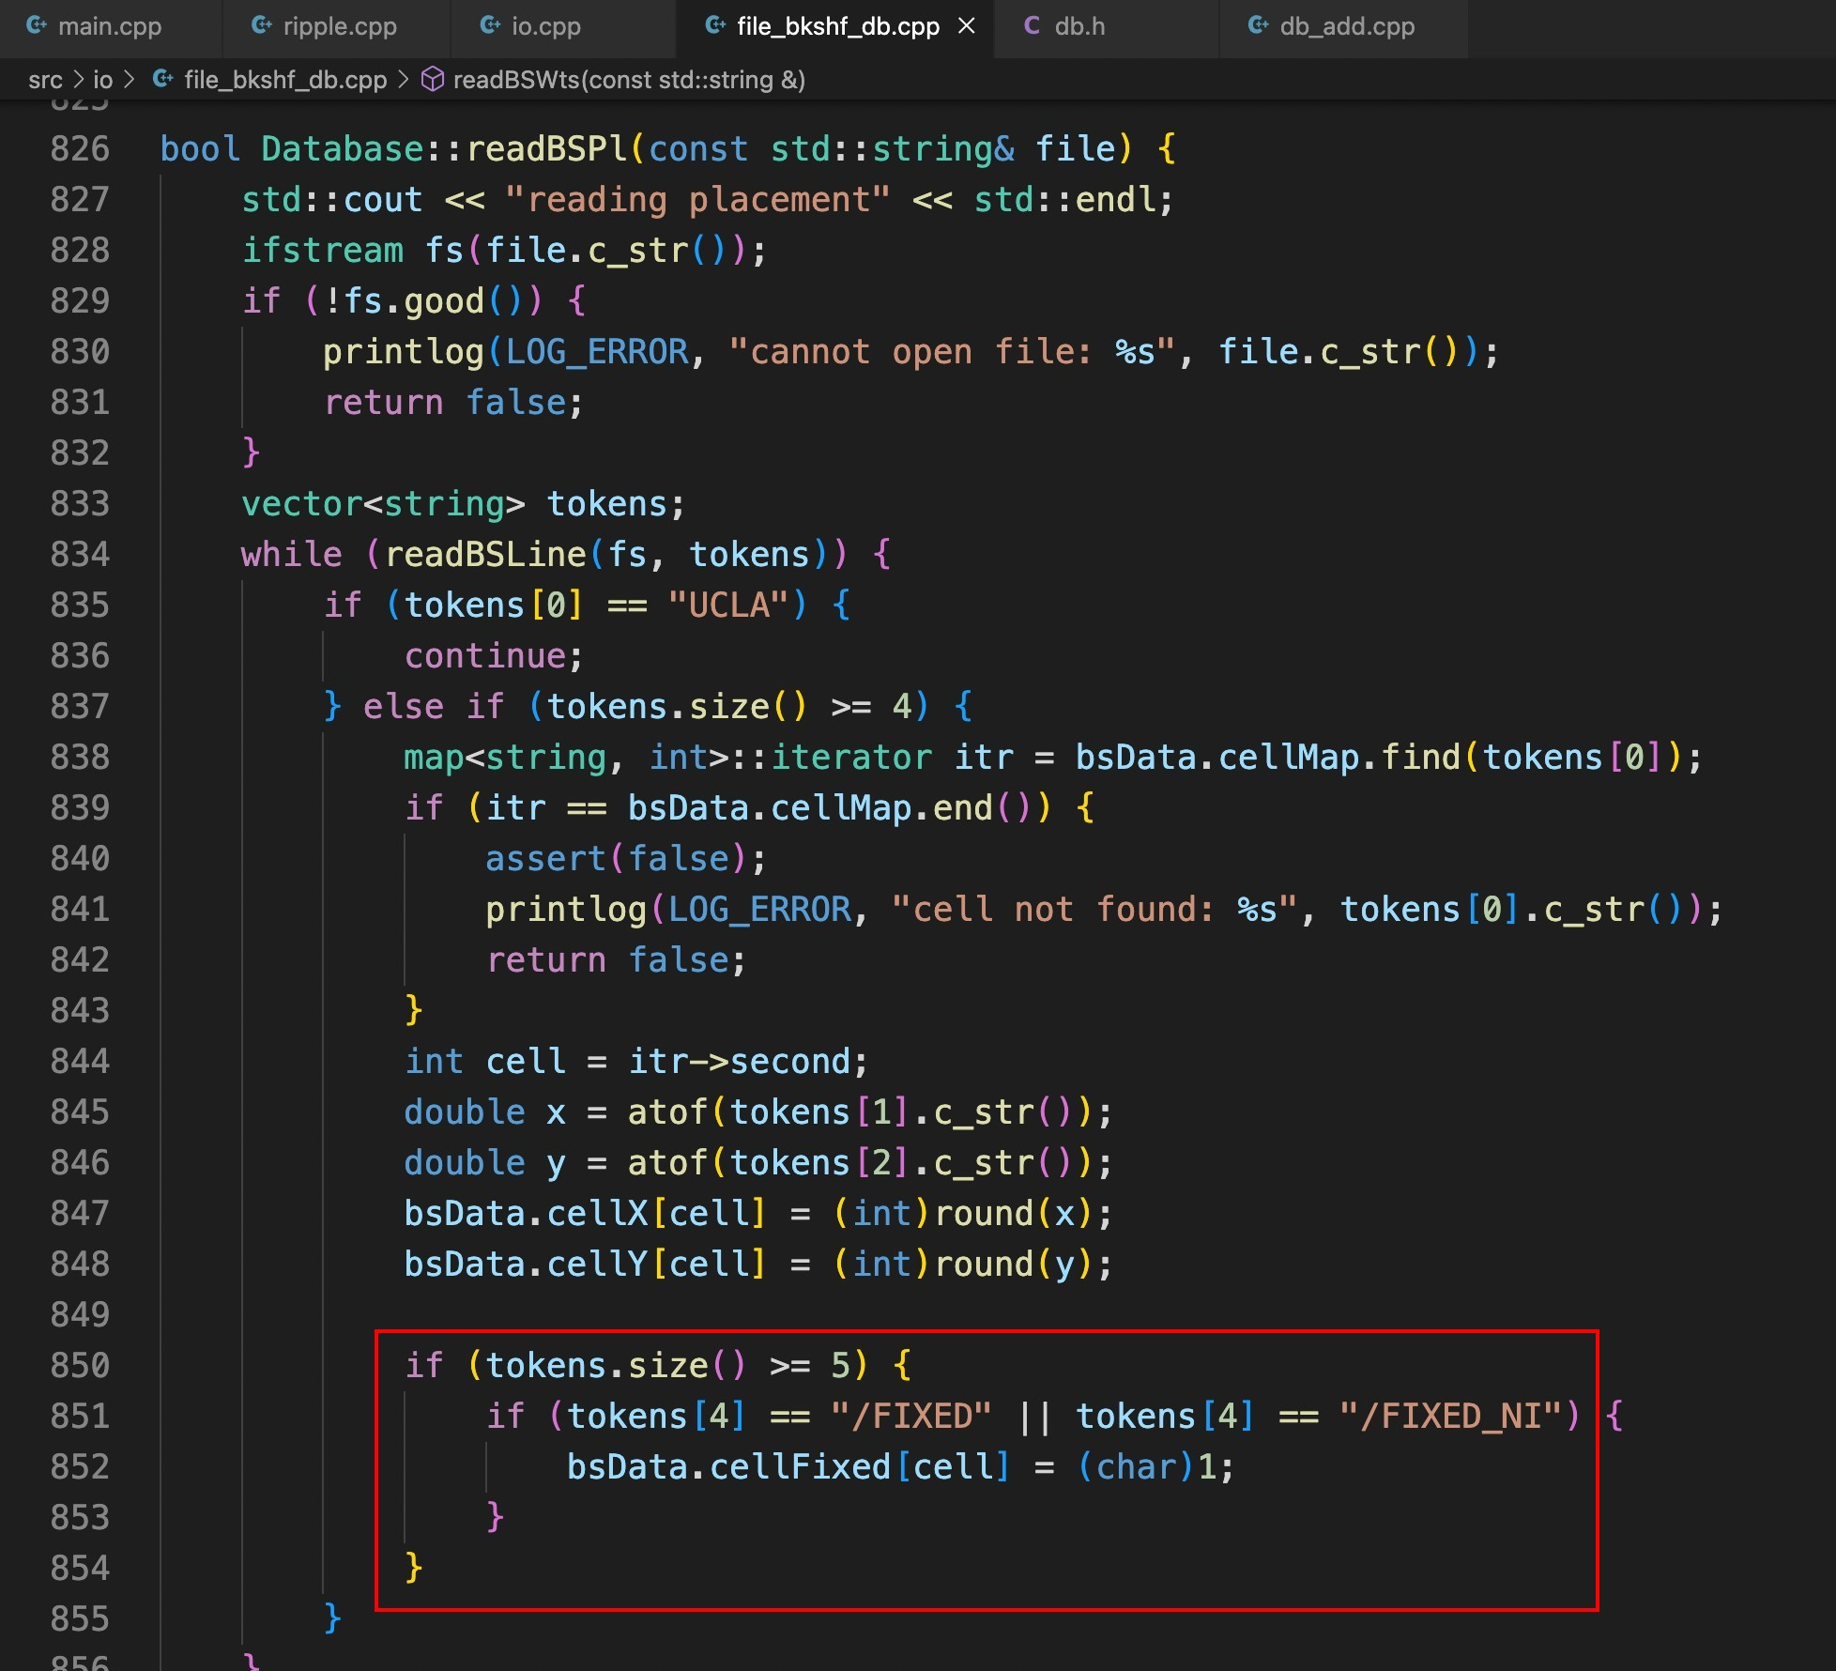The height and width of the screenshot is (1671, 1836).
Task: Open the readBSWts breadcrumb entry
Action: click(629, 80)
